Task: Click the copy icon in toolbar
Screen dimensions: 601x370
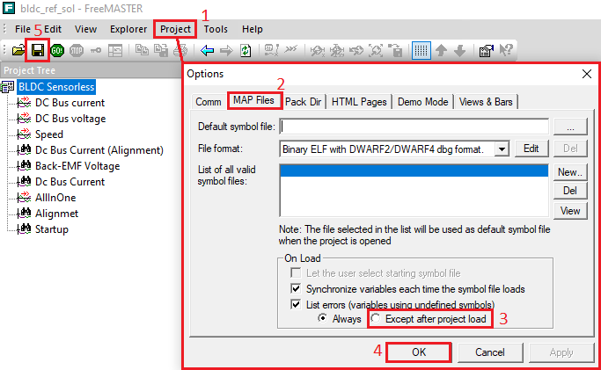Action: click(x=143, y=50)
